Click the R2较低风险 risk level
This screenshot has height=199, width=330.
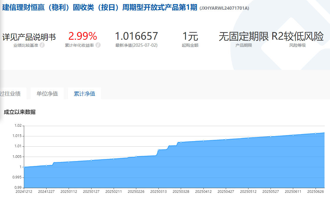coord(297,36)
